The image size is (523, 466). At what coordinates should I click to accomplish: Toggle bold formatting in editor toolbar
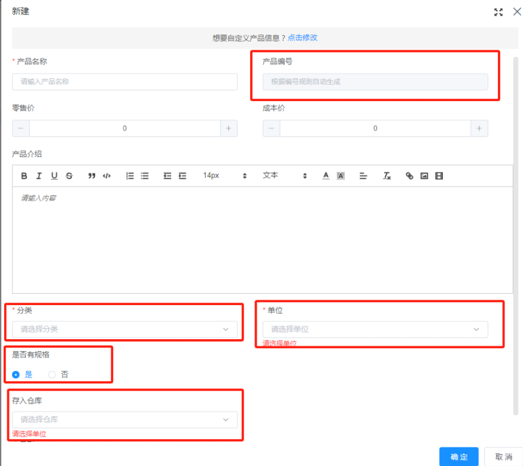point(25,176)
